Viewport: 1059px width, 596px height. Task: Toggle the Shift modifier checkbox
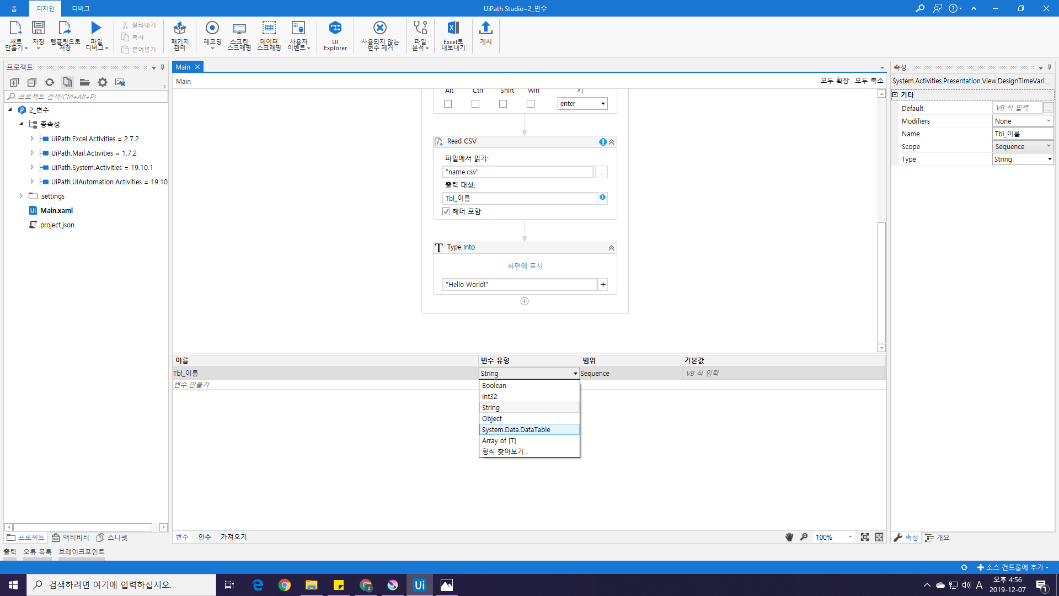pos(503,104)
